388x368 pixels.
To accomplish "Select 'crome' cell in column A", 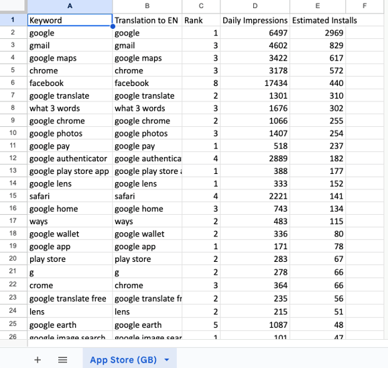I will [x=70, y=285].
